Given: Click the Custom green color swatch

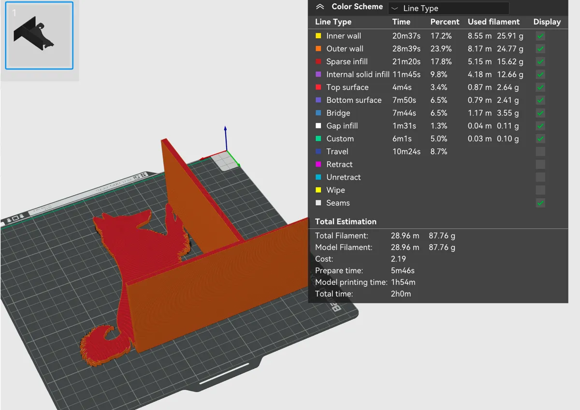Looking at the screenshot, I should [x=319, y=139].
